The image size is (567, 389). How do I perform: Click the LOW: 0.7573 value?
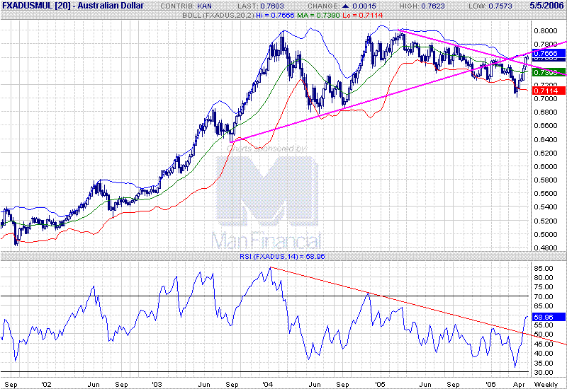(490, 6)
